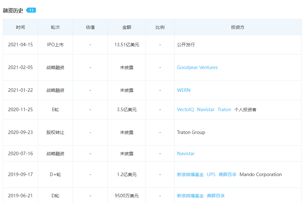Select the 9500万美元 amount cell

[127, 196]
